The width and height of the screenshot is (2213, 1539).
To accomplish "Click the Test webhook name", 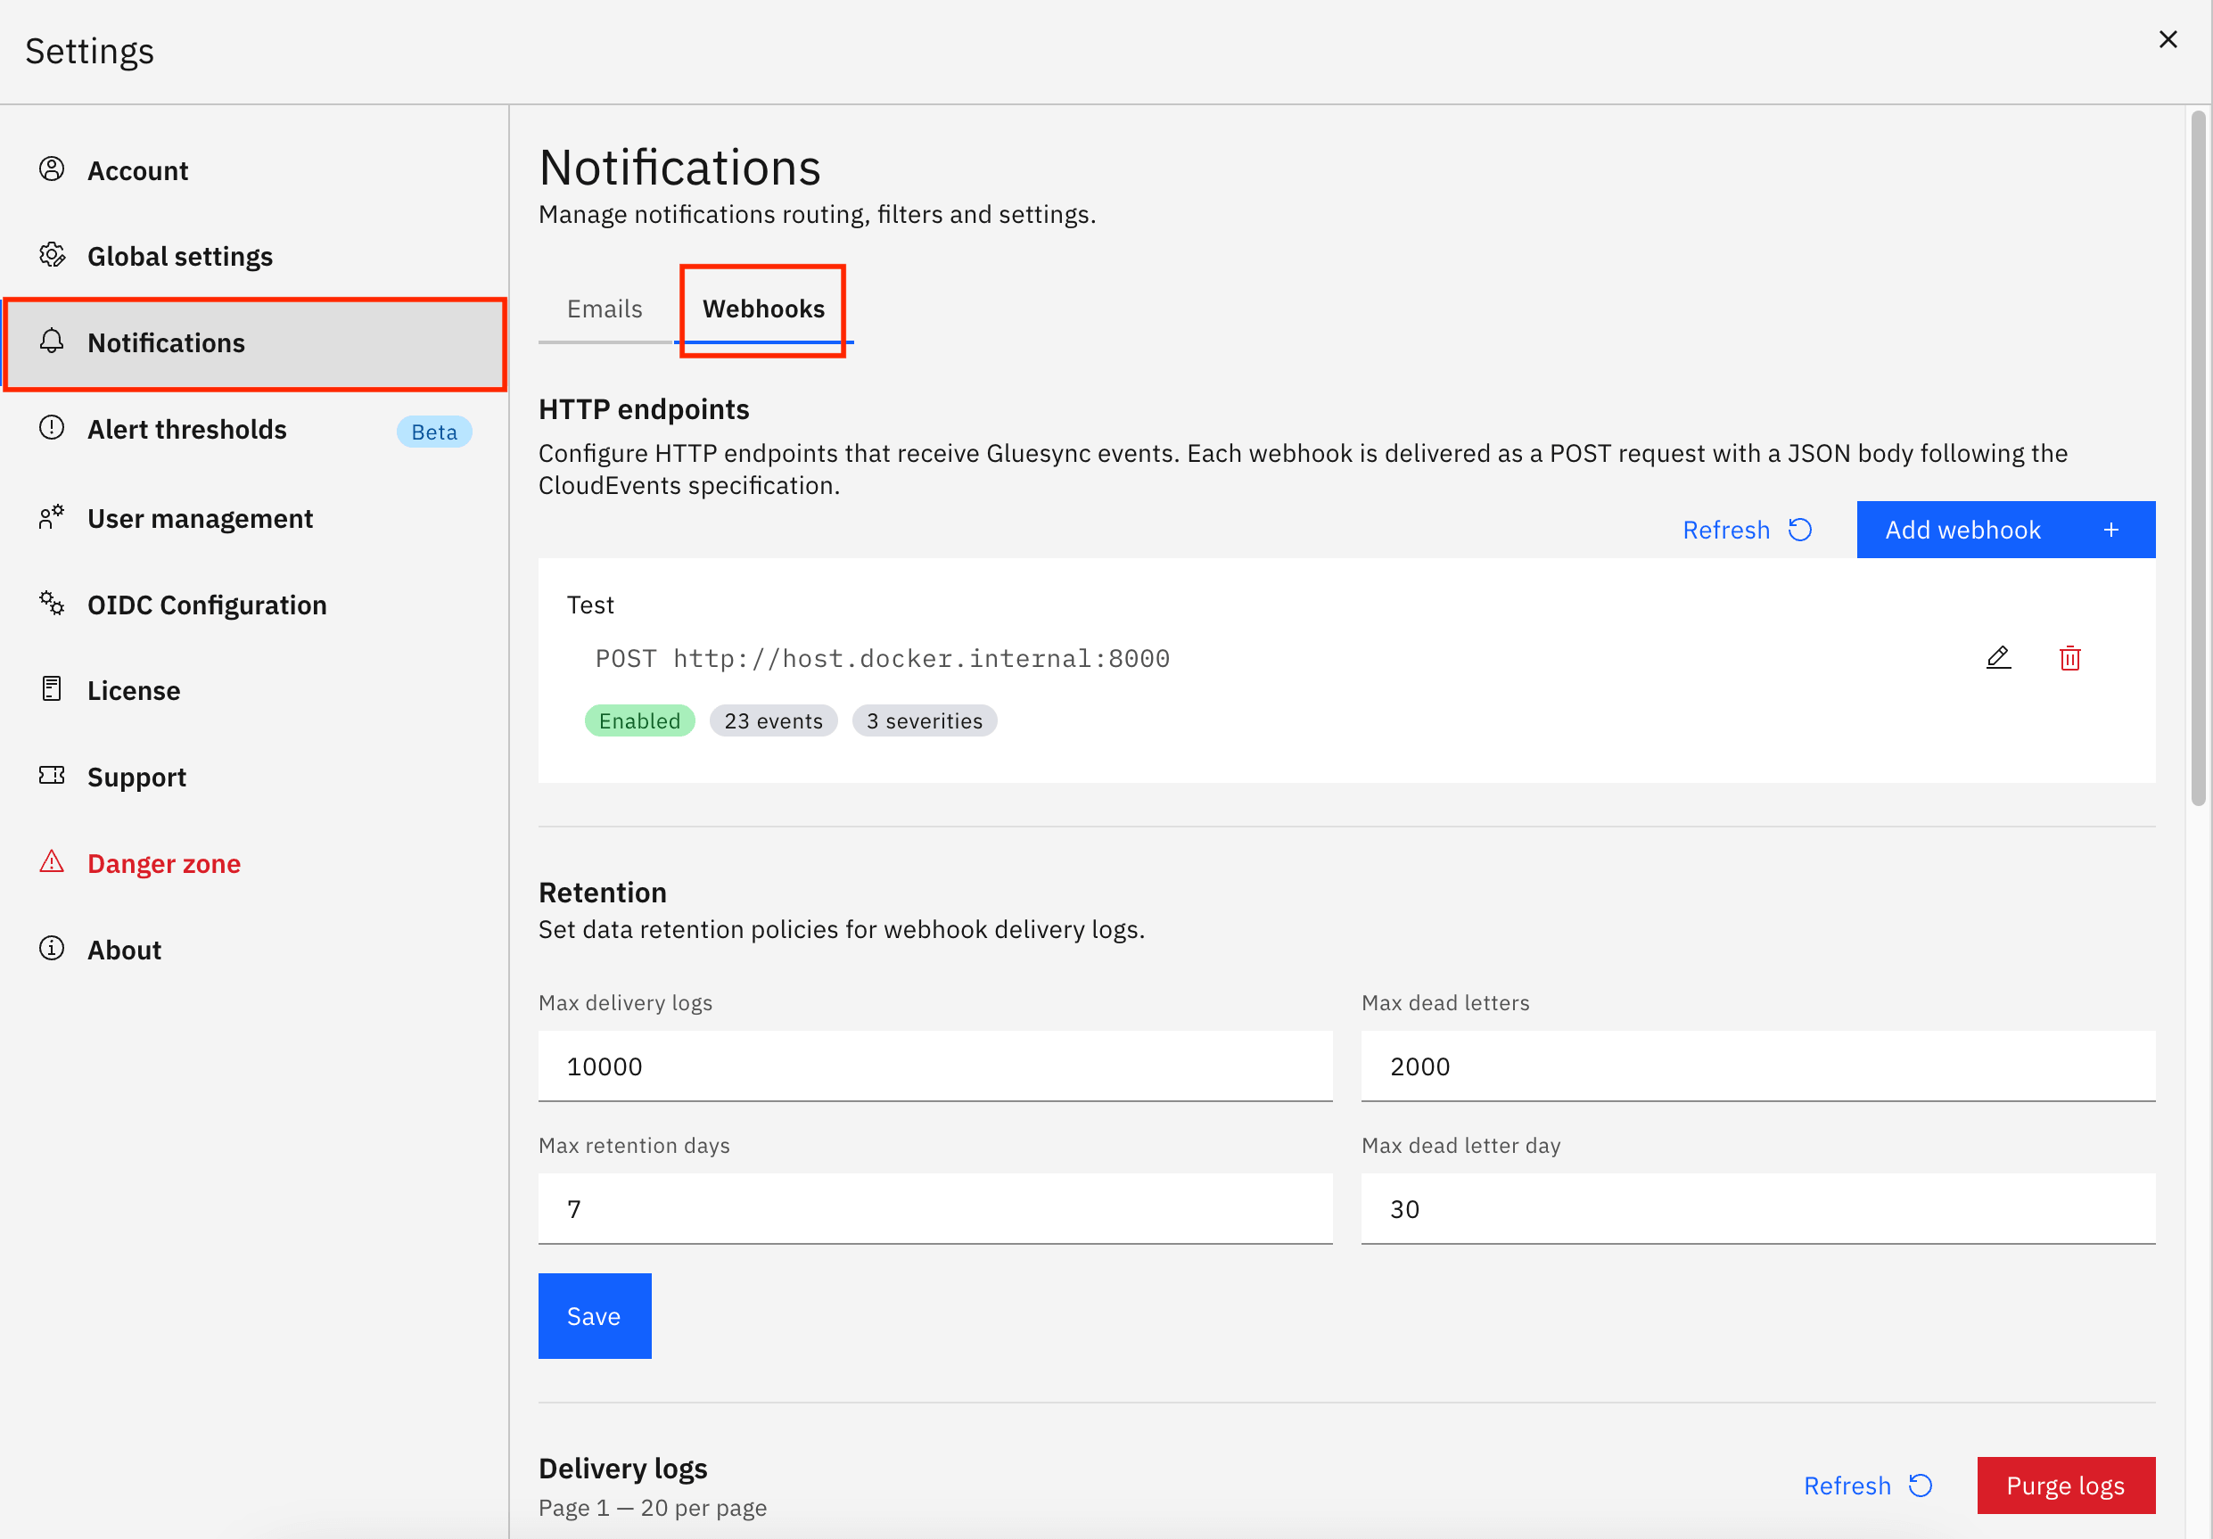I will 590,605.
